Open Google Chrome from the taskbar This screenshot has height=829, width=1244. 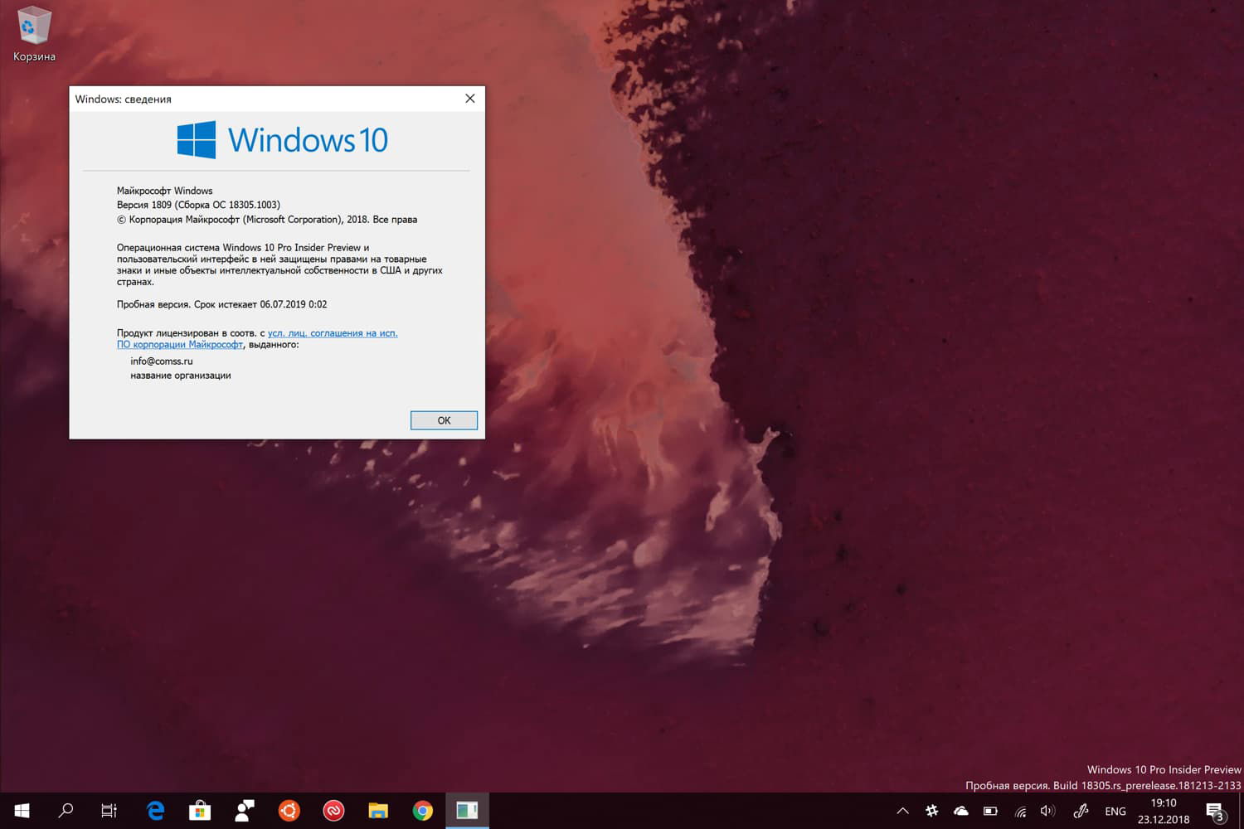coord(423,811)
